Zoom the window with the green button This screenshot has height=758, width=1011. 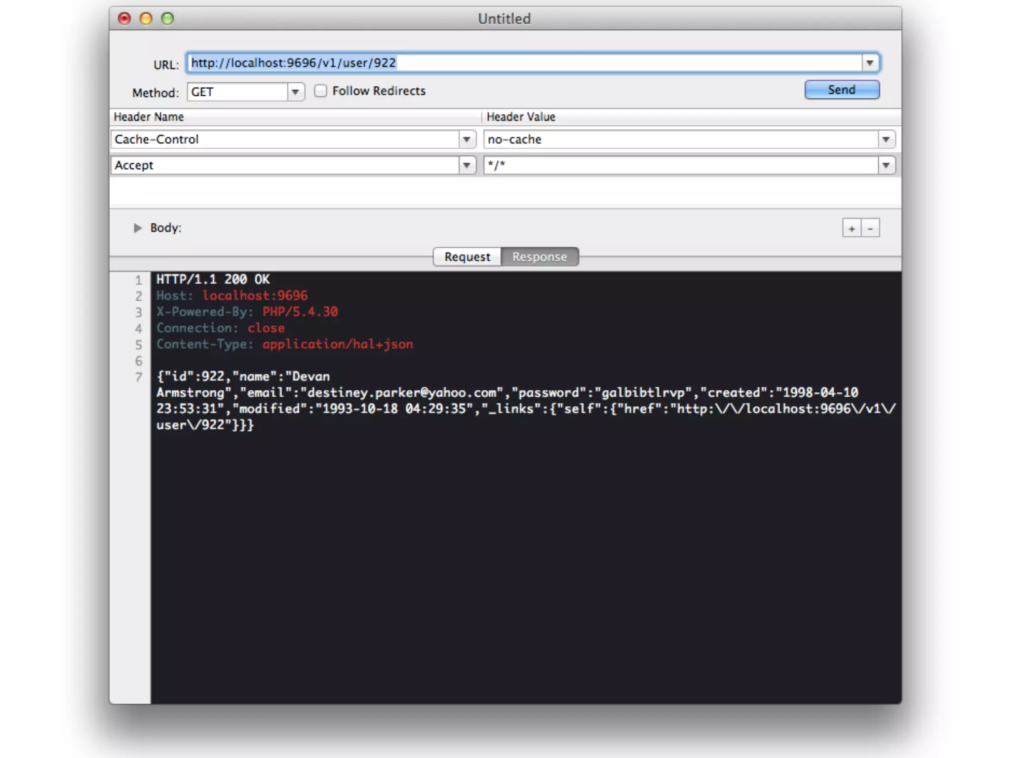point(168,19)
